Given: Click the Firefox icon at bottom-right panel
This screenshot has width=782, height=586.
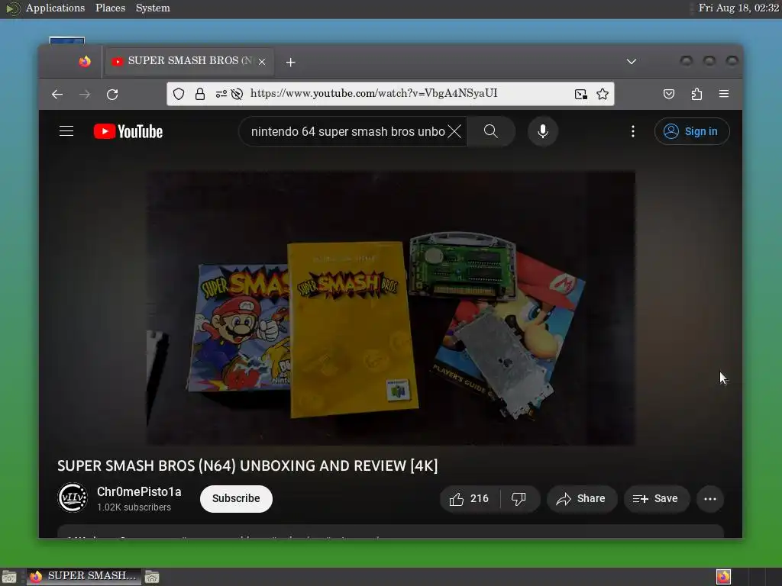Looking at the screenshot, I should pyautogui.click(x=724, y=577).
